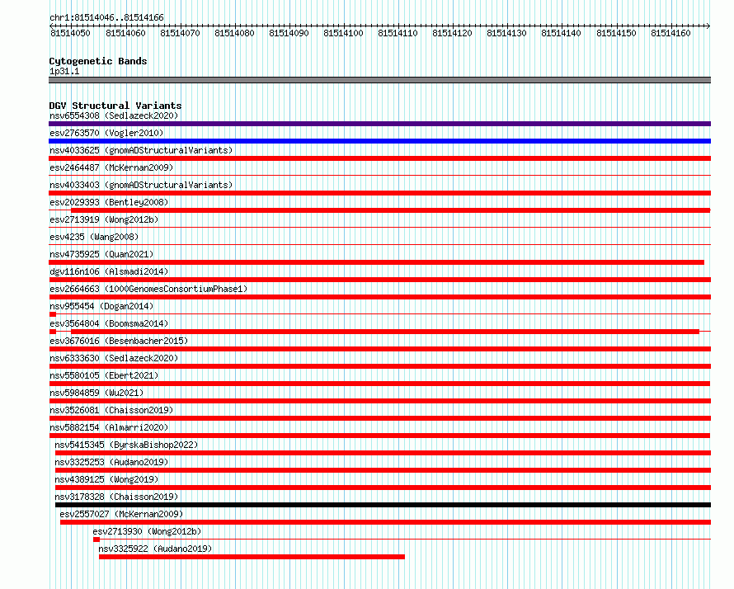This screenshot has height=589, width=734.
Task: Click the DGV Structural Variants track title
Action: pos(115,106)
